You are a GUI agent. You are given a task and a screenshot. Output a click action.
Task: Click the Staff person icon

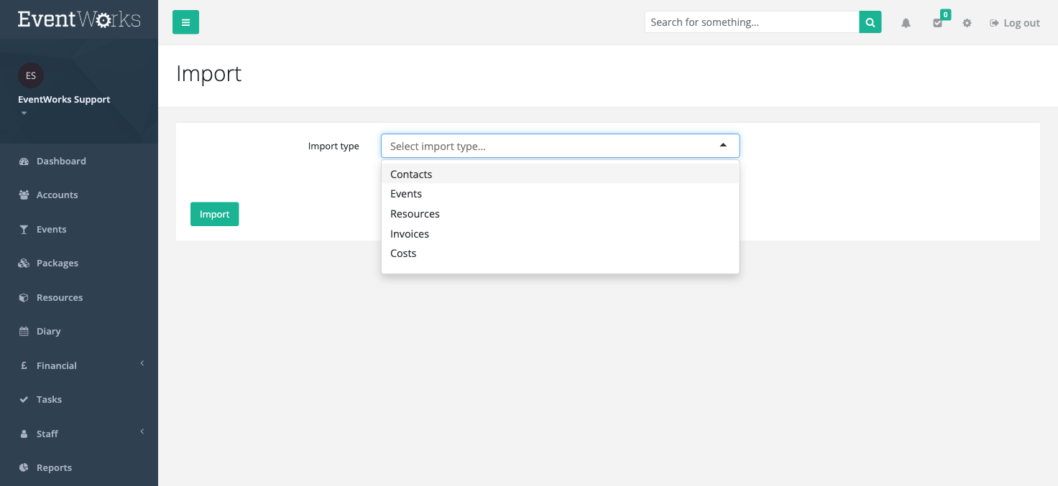(x=23, y=434)
